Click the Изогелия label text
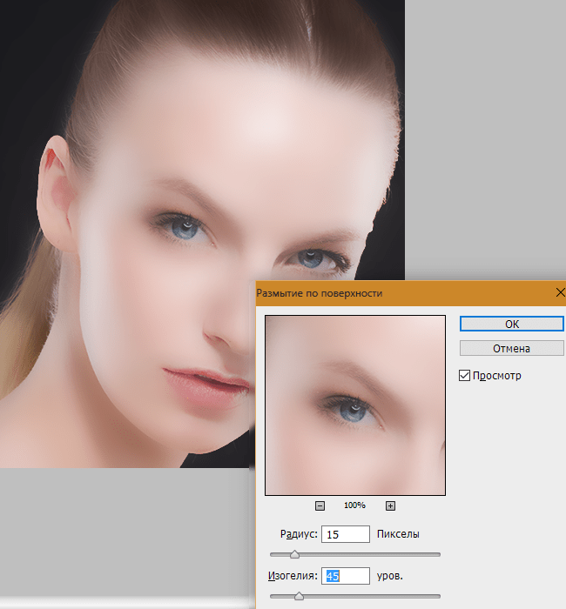This screenshot has width=566, height=609. coord(292,576)
